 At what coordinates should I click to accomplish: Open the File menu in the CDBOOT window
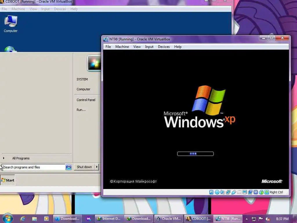(x=4, y=9)
